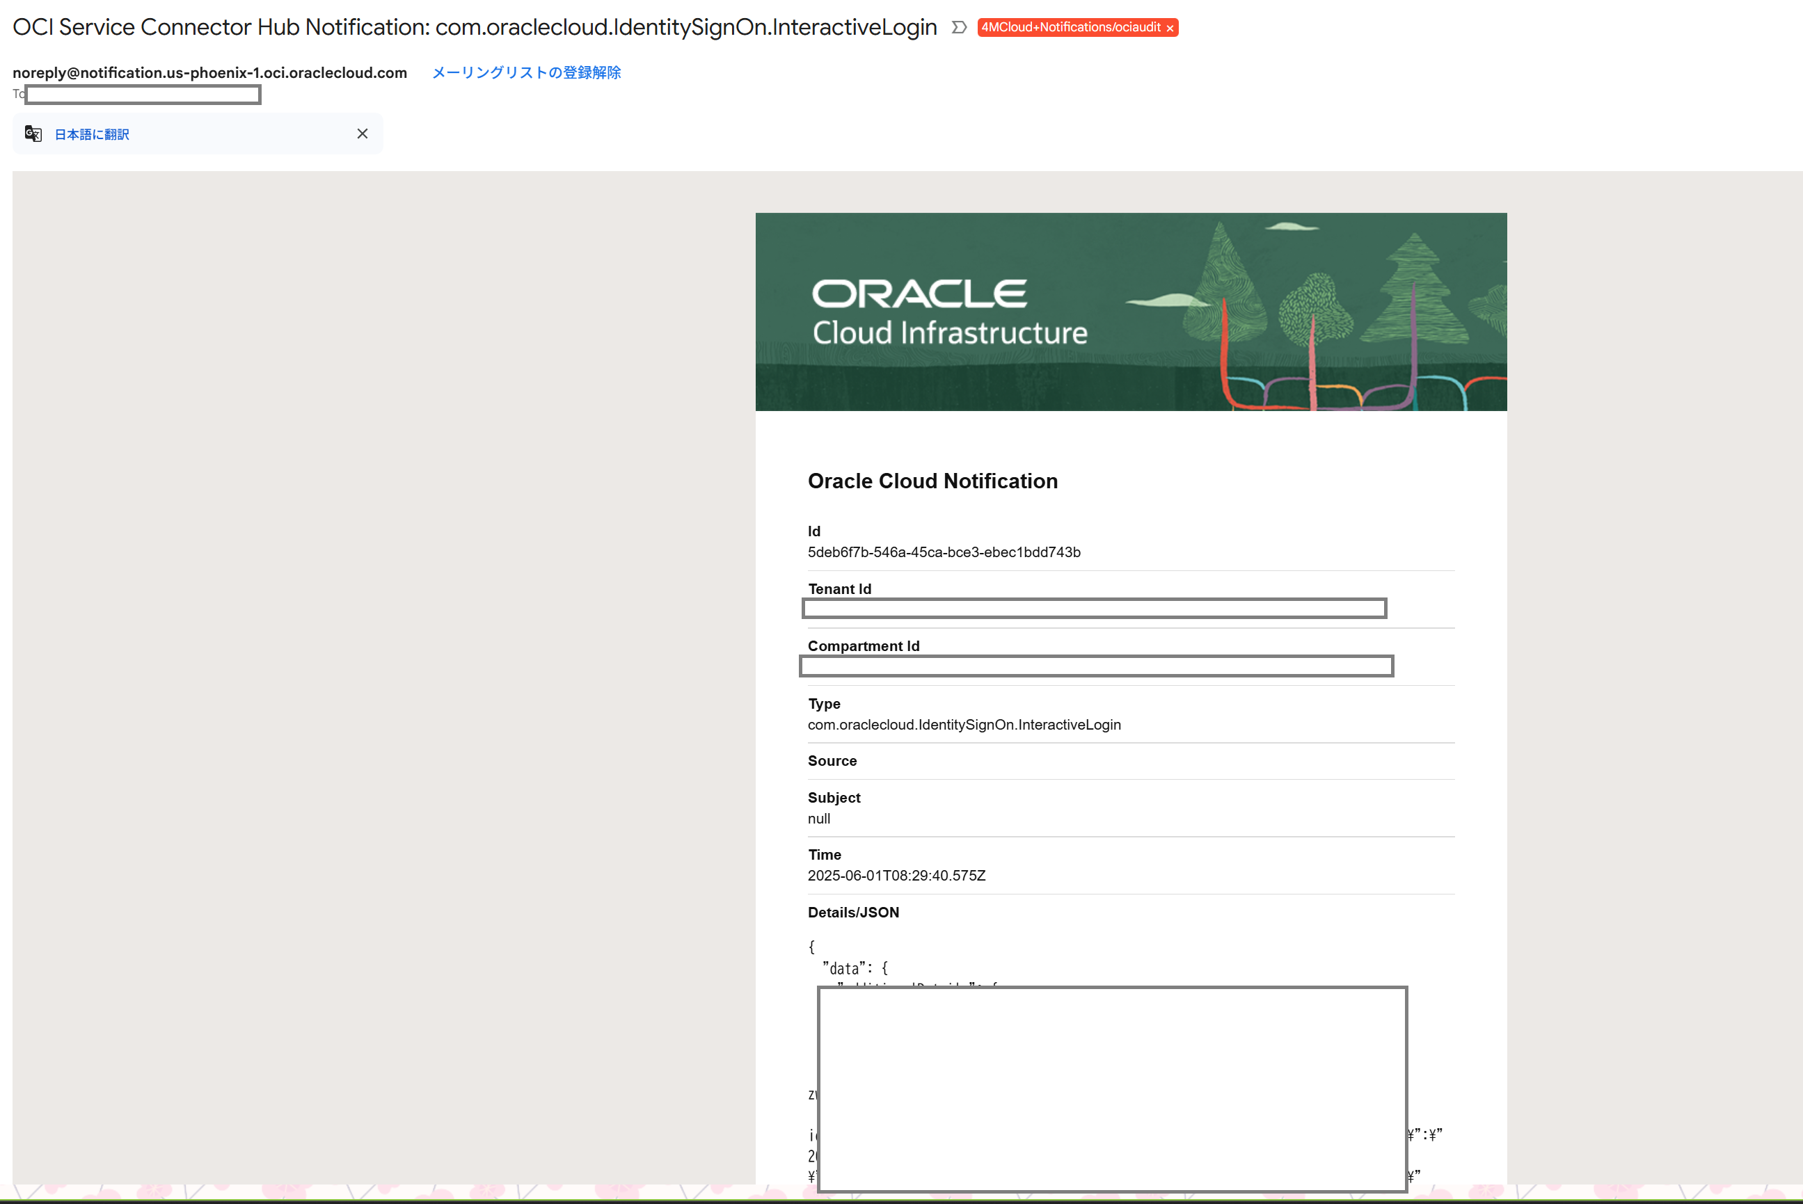Image resolution: width=1803 pixels, height=1204 pixels.
Task: Click the Google Translate icon
Action: click(33, 134)
